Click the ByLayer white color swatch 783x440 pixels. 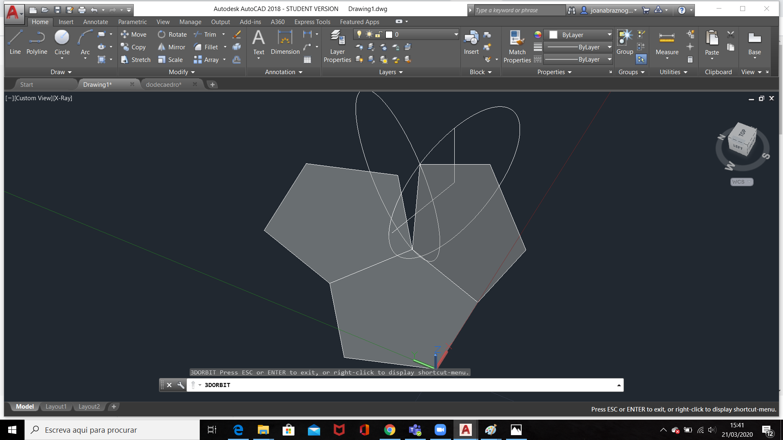pos(553,35)
